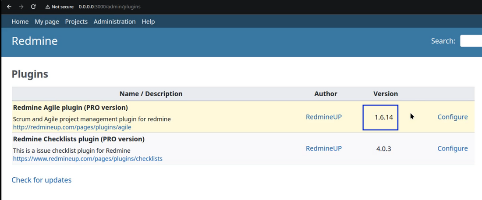The width and height of the screenshot is (482, 200).
Task: Click the Search label link
Action: pyautogui.click(x=443, y=41)
